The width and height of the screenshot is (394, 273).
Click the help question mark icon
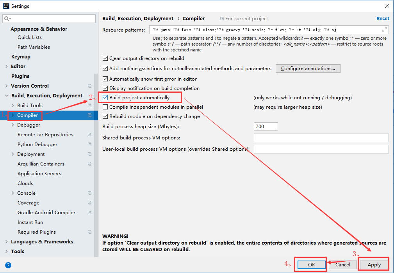pos(8,265)
